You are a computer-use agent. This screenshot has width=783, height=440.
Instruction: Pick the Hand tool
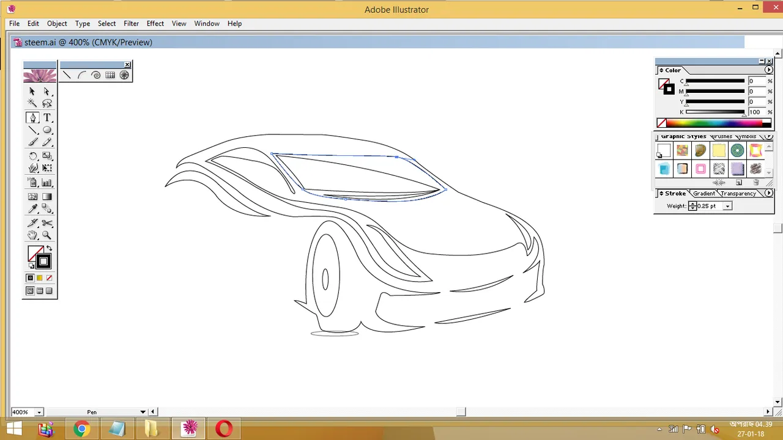point(32,235)
